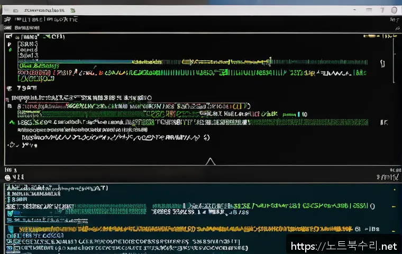Click the green highlighted label under progress bar

point(39,66)
